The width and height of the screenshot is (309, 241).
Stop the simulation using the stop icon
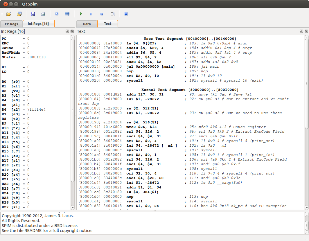[102, 14]
